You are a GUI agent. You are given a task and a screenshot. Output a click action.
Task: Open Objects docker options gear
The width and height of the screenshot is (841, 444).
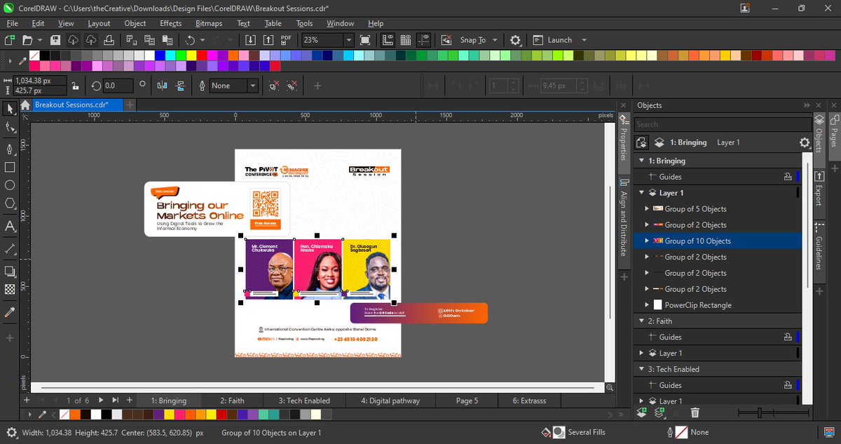(x=805, y=142)
